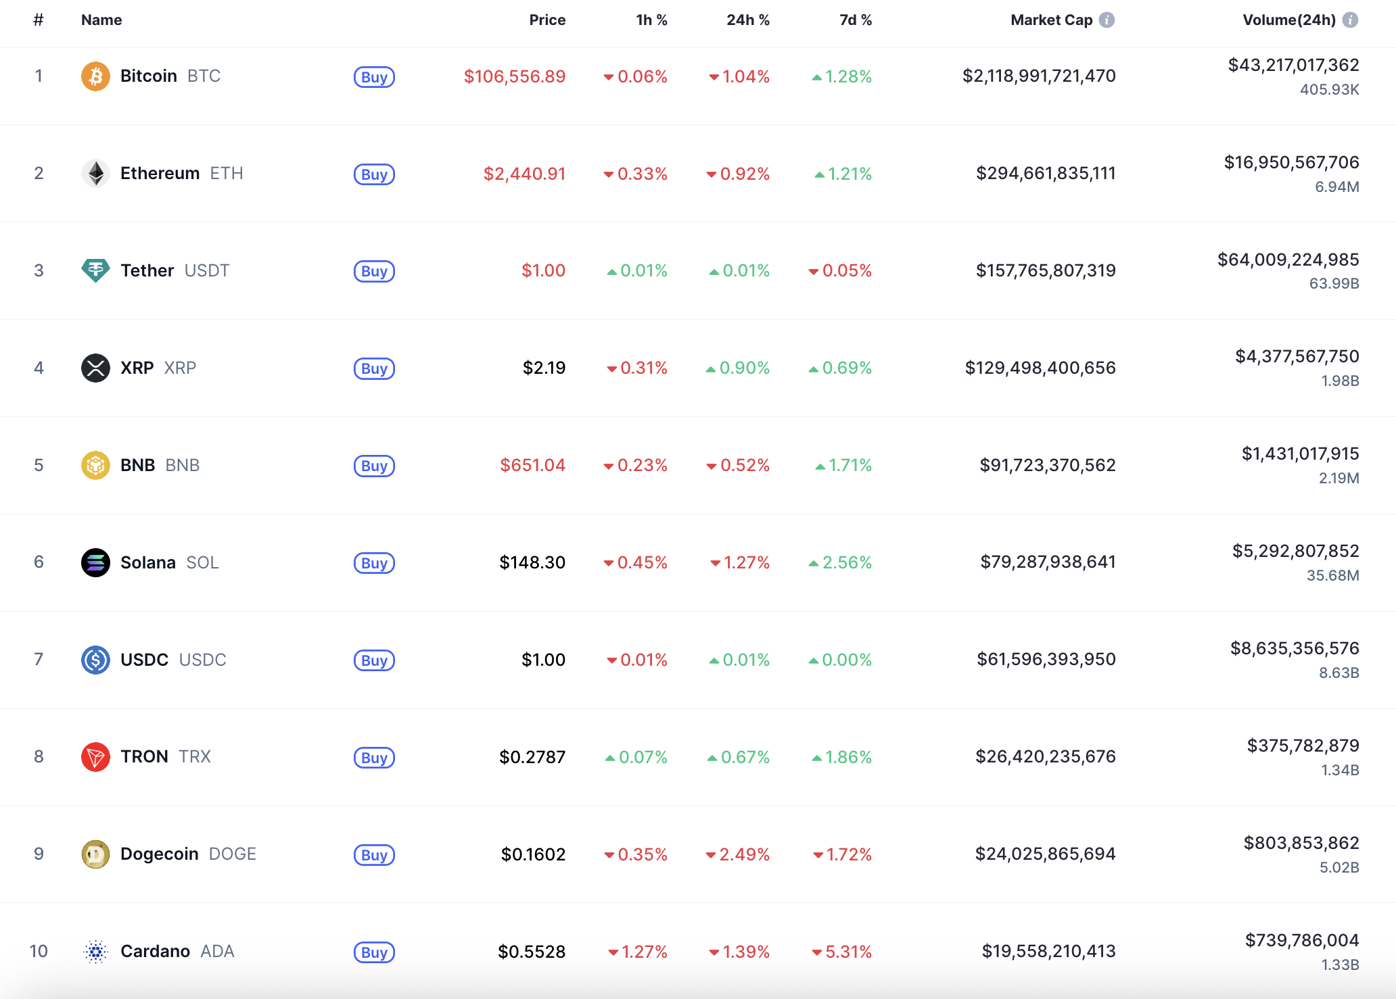
Task: Click XRP market cap $129,498,400,656
Action: pyautogui.click(x=1040, y=368)
